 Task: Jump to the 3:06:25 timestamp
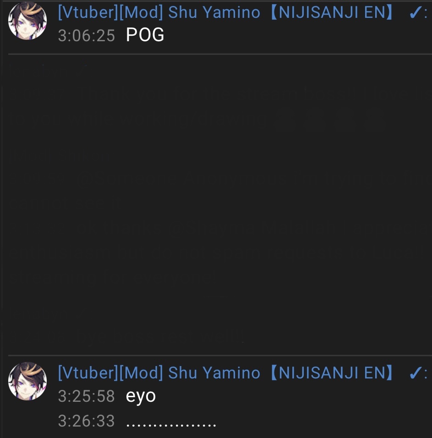click(x=86, y=36)
